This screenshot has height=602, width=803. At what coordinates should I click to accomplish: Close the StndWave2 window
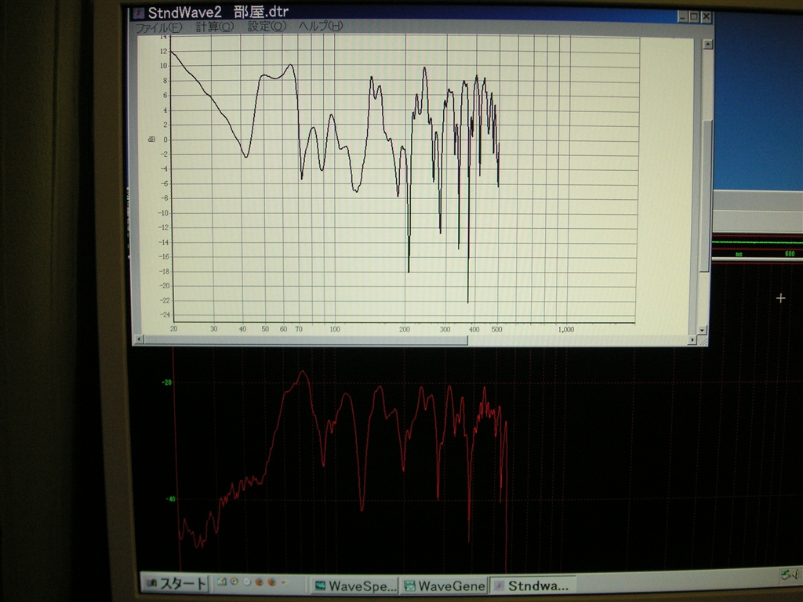(707, 17)
